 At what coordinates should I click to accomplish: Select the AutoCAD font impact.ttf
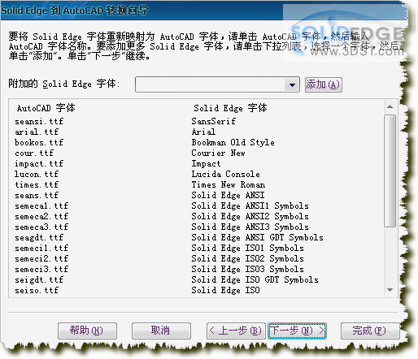[39, 163]
